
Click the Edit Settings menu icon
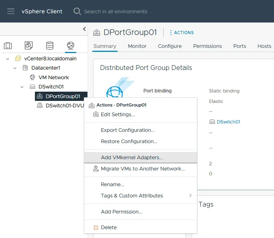pos(96,114)
